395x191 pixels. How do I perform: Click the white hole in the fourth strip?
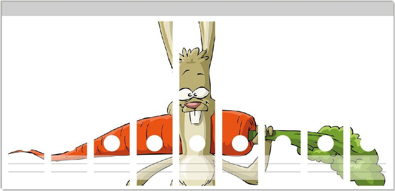pyautogui.click(x=154, y=143)
